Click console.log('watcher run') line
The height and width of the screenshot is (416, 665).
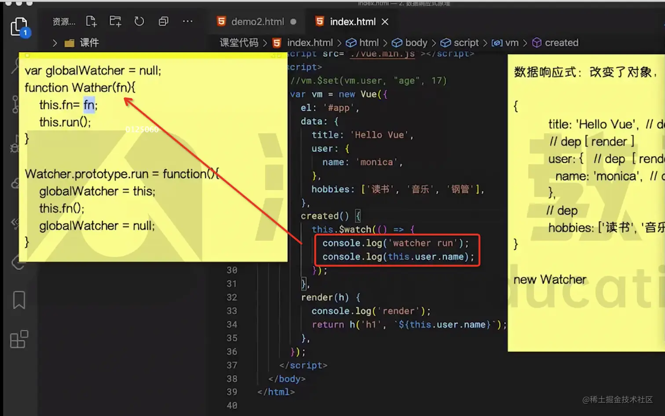[x=396, y=243]
